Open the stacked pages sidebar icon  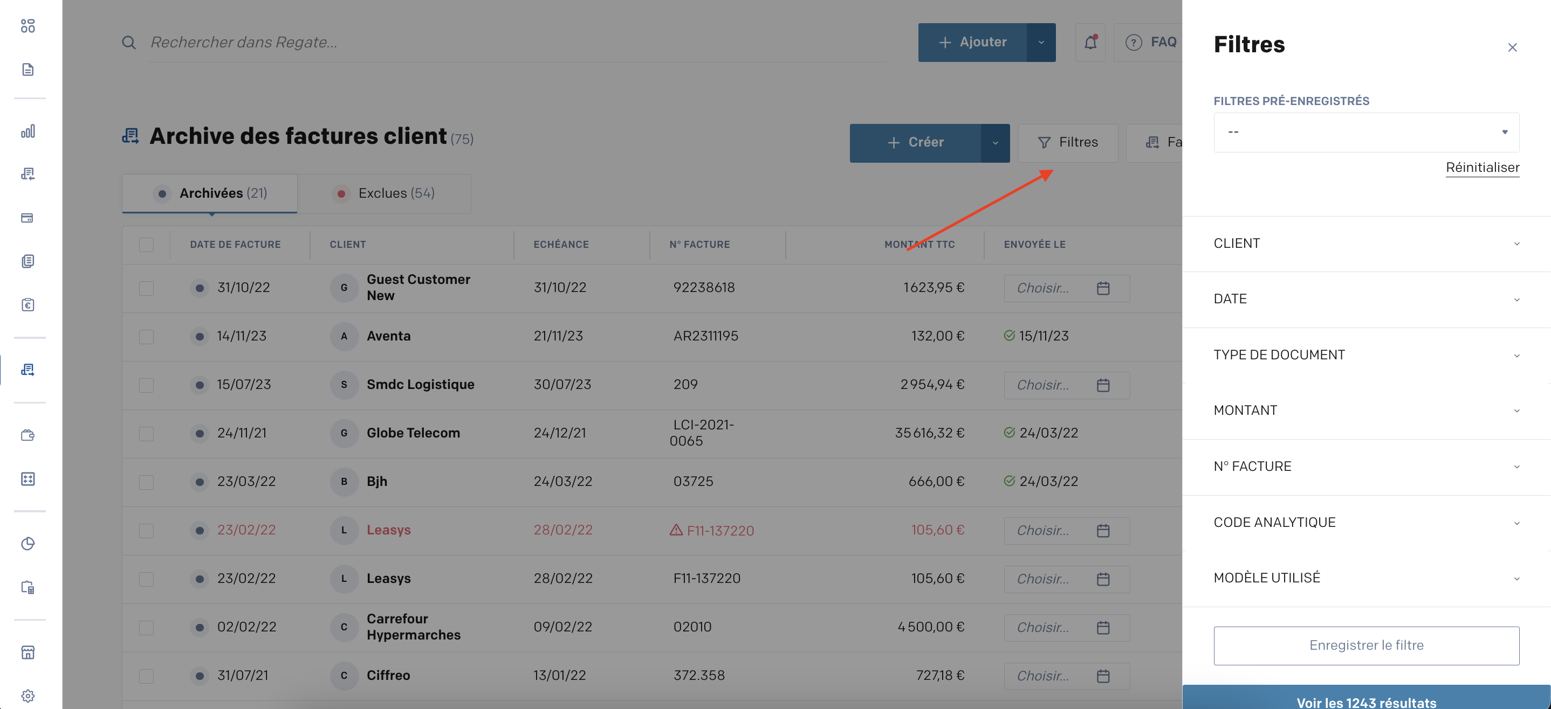pyautogui.click(x=28, y=261)
